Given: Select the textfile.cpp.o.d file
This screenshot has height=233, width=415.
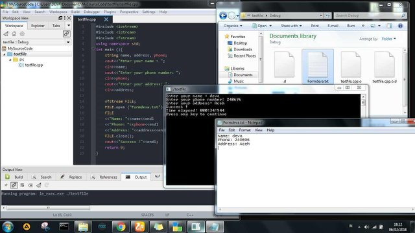Looking at the screenshot, I should tap(385, 67).
